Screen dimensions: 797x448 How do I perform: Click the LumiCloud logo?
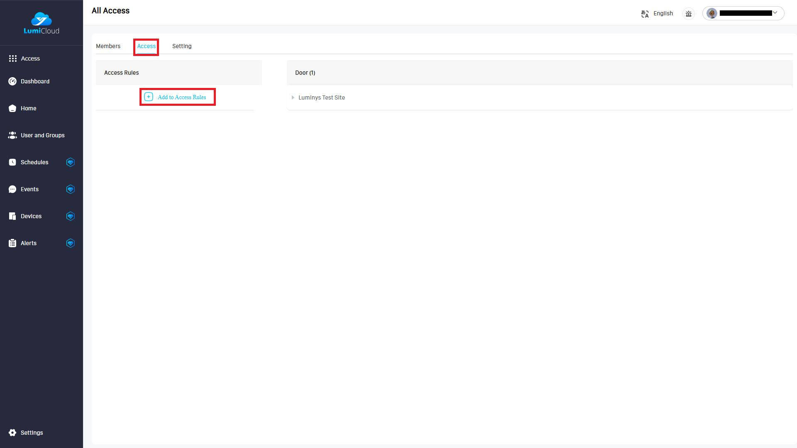tap(41, 23)
